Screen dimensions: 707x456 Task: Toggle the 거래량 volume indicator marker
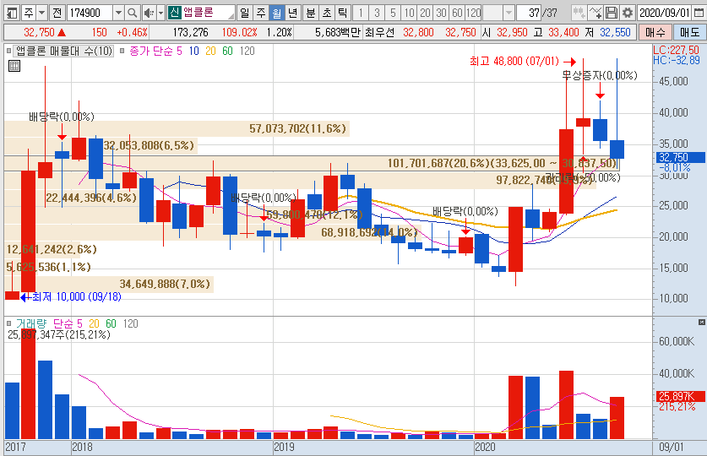tap(9, 323)
